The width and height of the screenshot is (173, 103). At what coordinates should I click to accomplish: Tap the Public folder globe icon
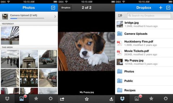(120, 81)
